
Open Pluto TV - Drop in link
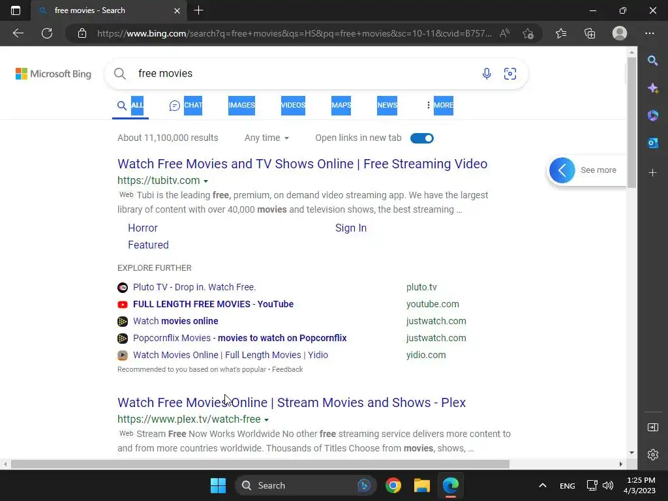click(x=194, y=287)
